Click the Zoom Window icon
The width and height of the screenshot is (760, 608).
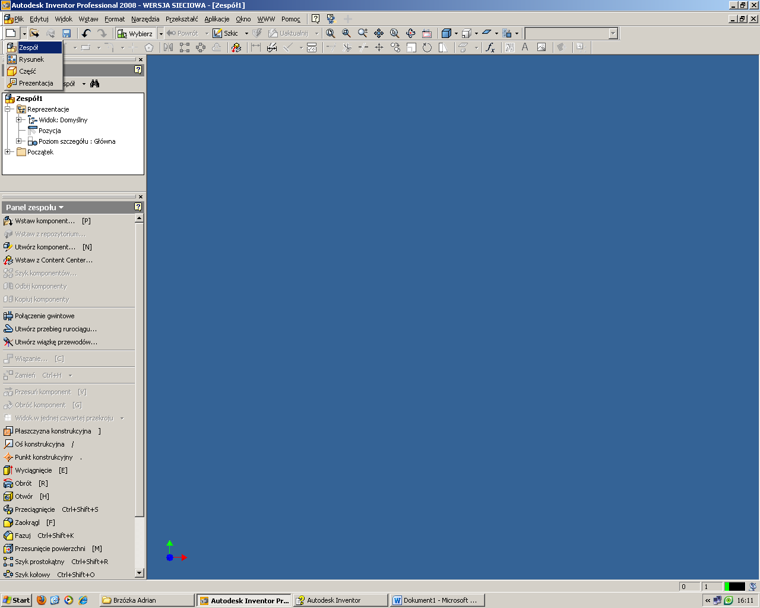point(347,33)
